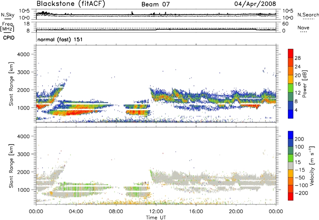Screen dimensions: 319x220
Task: Click the "Nave" legend label
Action: (x=303, y=28)
